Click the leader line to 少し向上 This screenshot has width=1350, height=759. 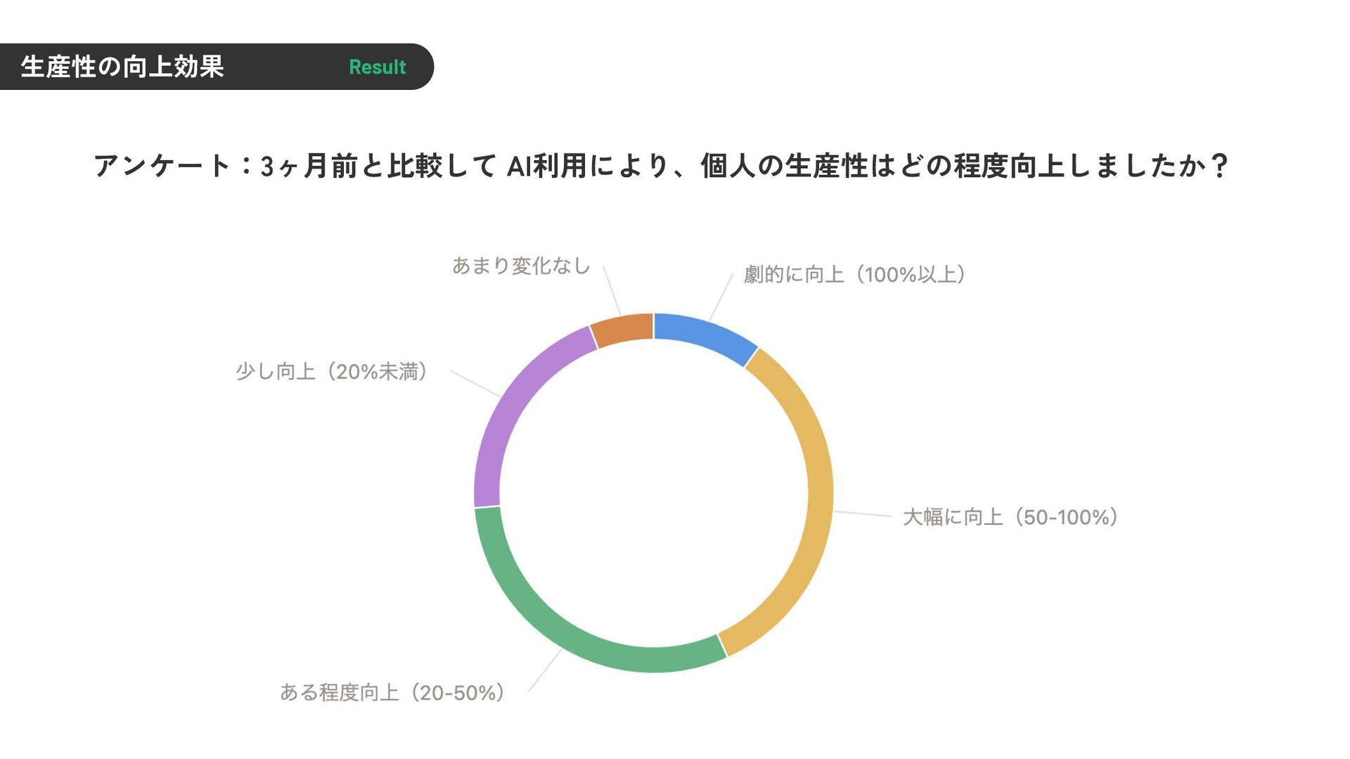click(475, 383)
